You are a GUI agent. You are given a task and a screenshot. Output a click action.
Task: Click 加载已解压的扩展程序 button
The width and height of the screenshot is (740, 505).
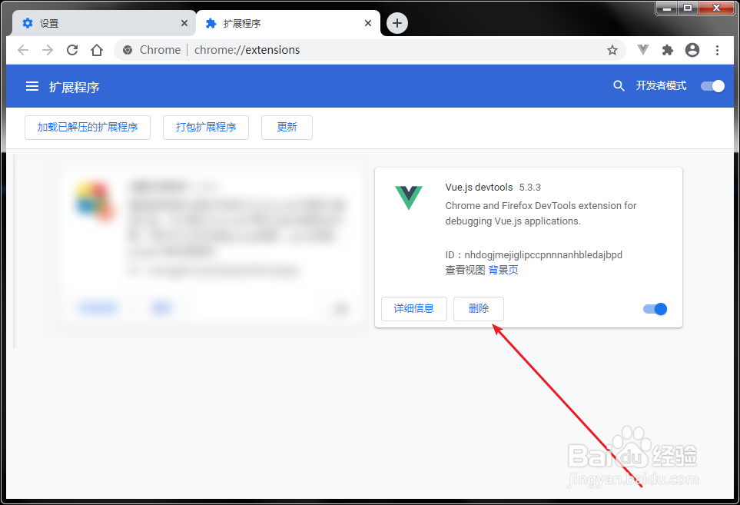[x=88, y=128]
